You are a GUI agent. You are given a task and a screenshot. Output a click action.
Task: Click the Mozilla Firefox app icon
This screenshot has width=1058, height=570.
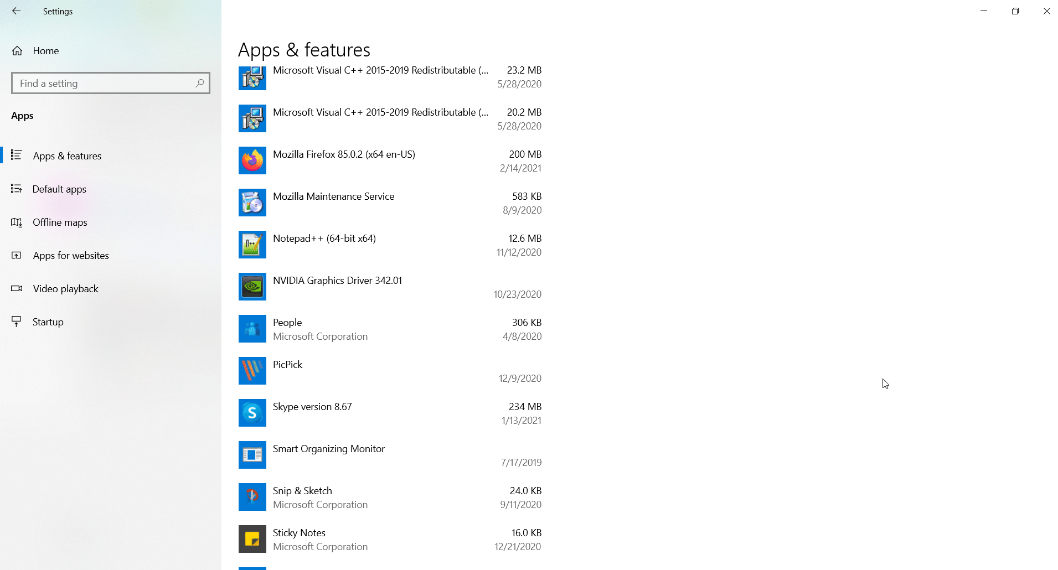pyautogui.click(x=252, y=160)
